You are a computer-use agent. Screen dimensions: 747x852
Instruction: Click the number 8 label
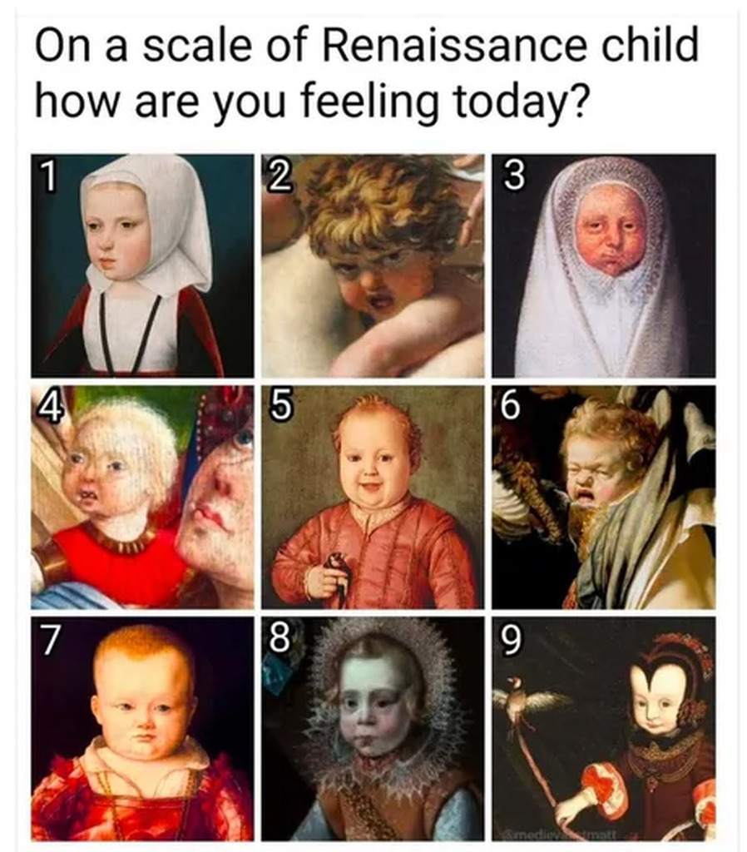[x=279, y=640]
